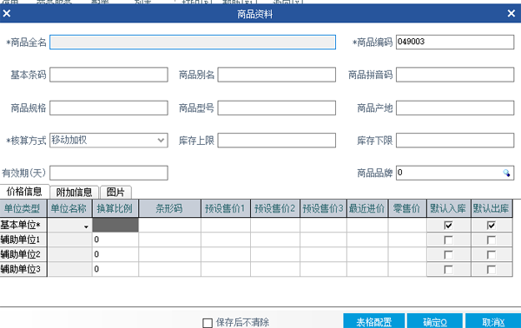Click the 表格配置 button
This screenshot has width=521, height=328.
point(373,321)
